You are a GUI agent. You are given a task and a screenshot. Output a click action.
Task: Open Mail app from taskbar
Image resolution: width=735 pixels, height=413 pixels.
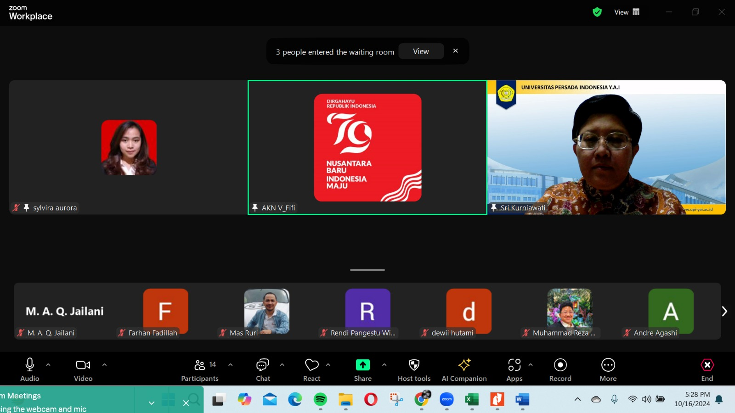(270, 399)
